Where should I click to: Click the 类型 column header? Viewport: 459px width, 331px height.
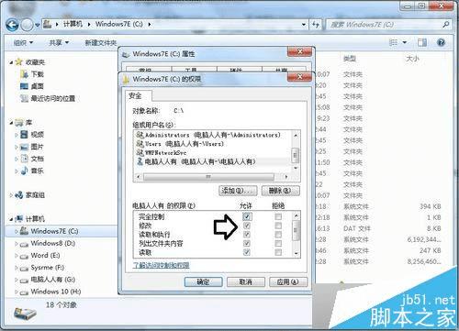350,59
